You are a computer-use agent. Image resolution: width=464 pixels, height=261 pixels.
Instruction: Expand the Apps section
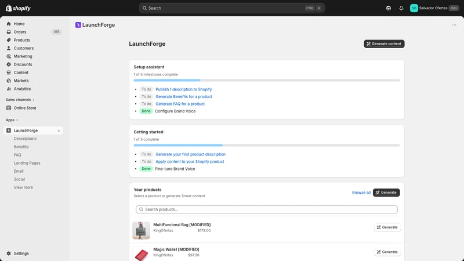(x=12, y=120)
